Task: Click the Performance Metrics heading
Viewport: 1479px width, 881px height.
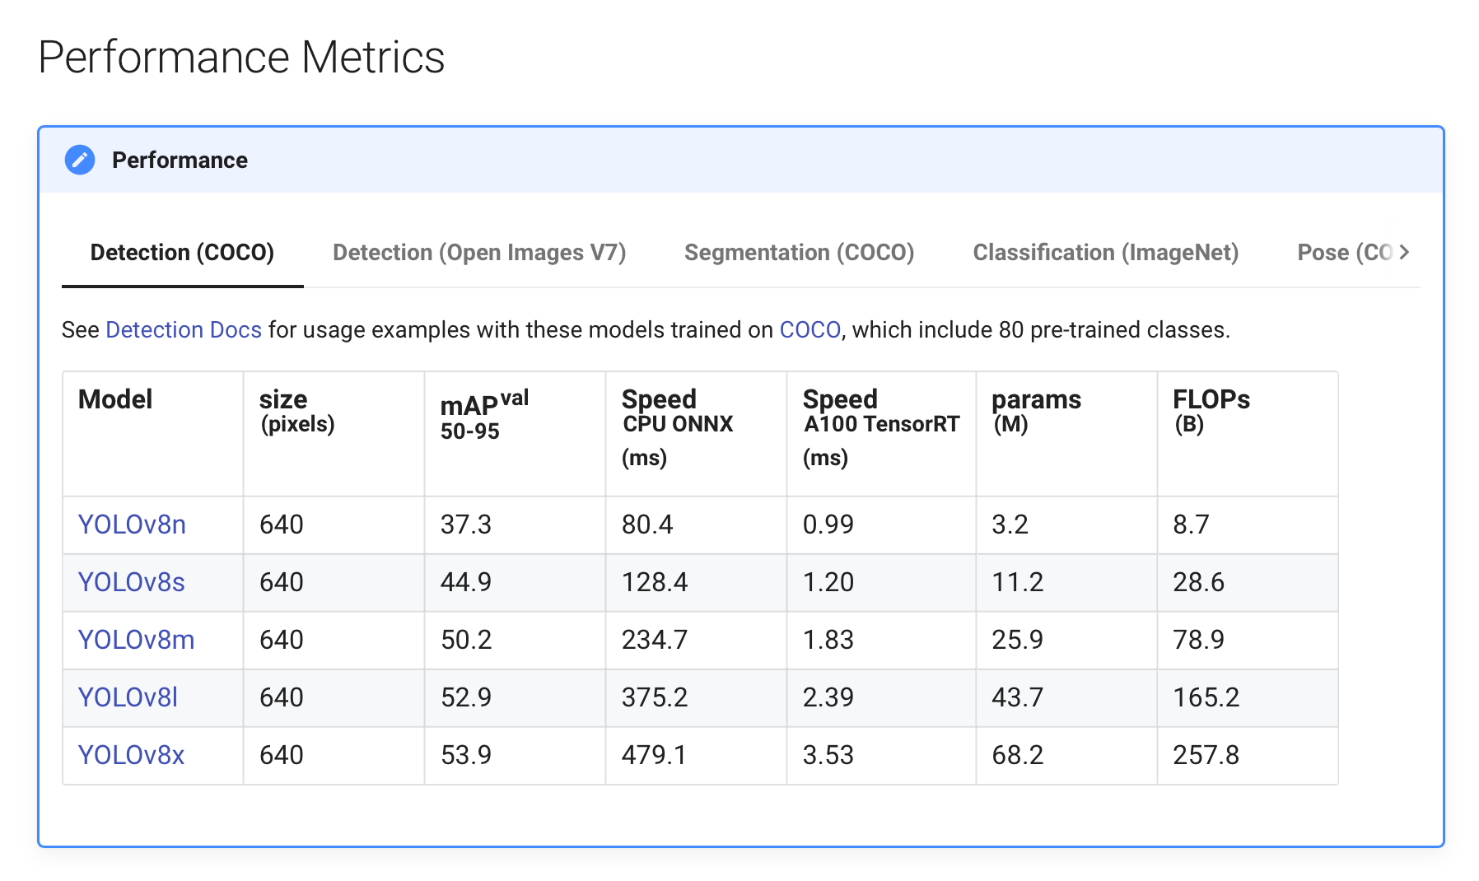Action: (x=241, y=58)
